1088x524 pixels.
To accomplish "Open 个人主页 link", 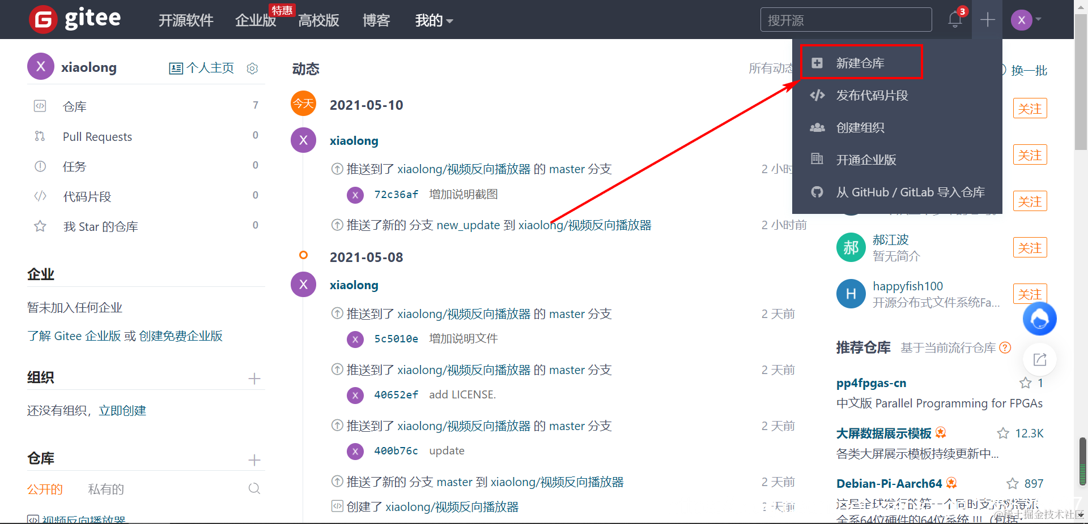I will pyautogui.click(x=202, y=68).
